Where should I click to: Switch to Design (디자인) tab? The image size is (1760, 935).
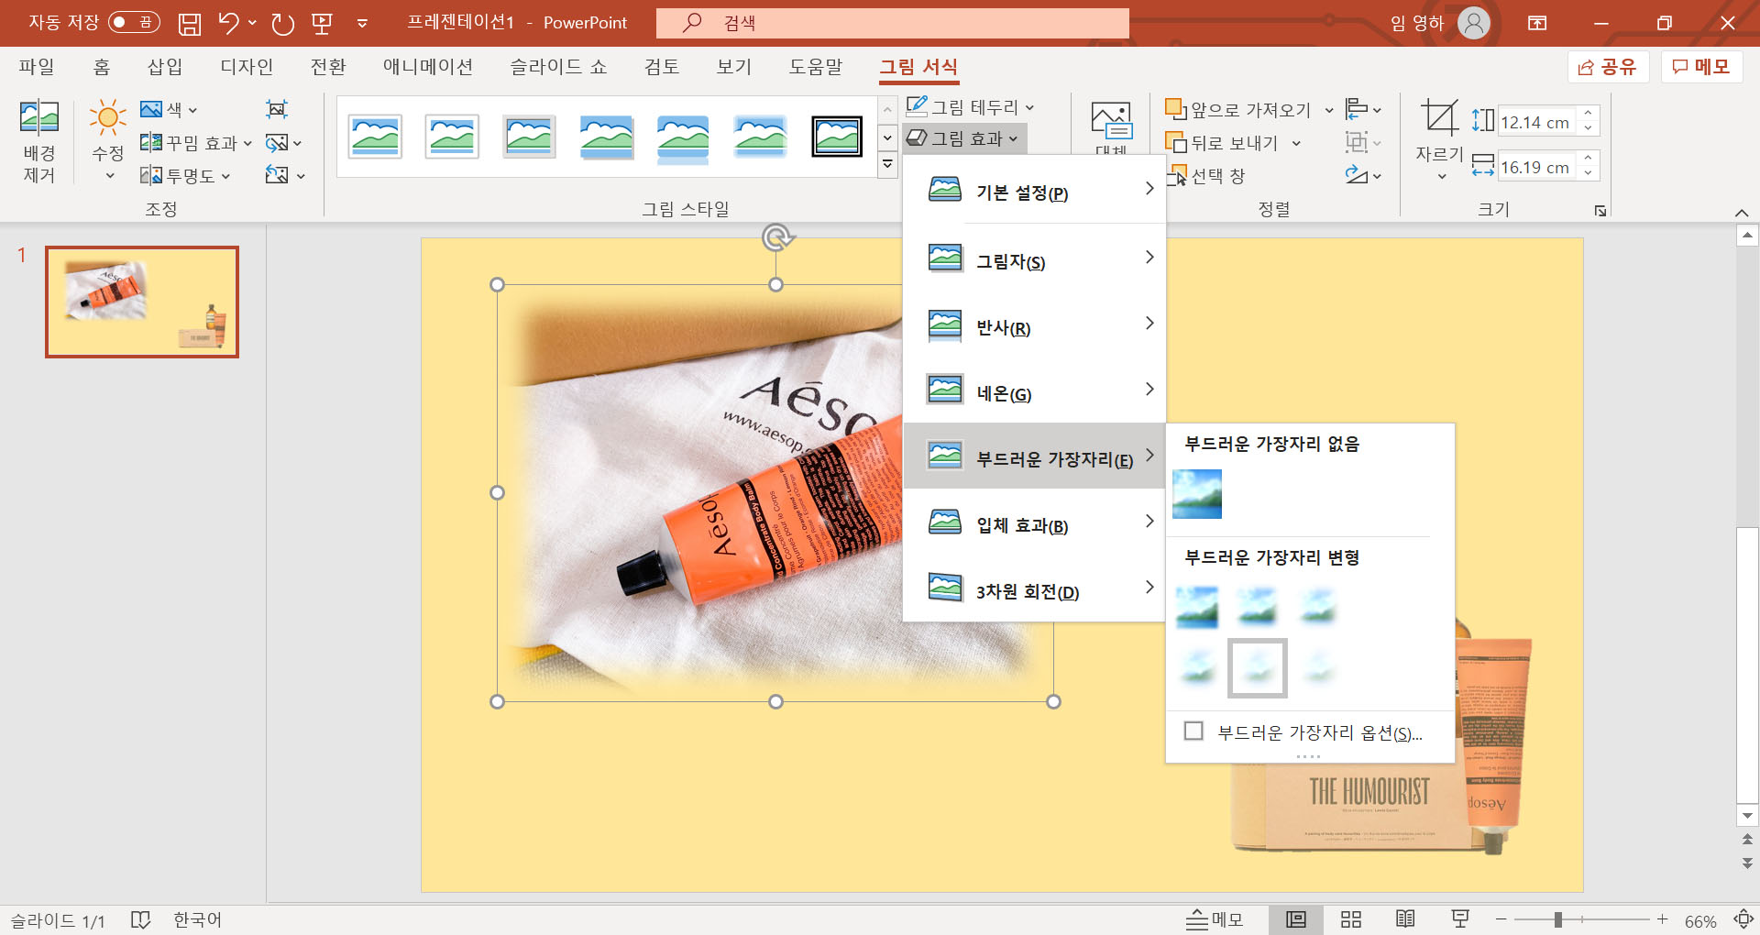(247, 67)
